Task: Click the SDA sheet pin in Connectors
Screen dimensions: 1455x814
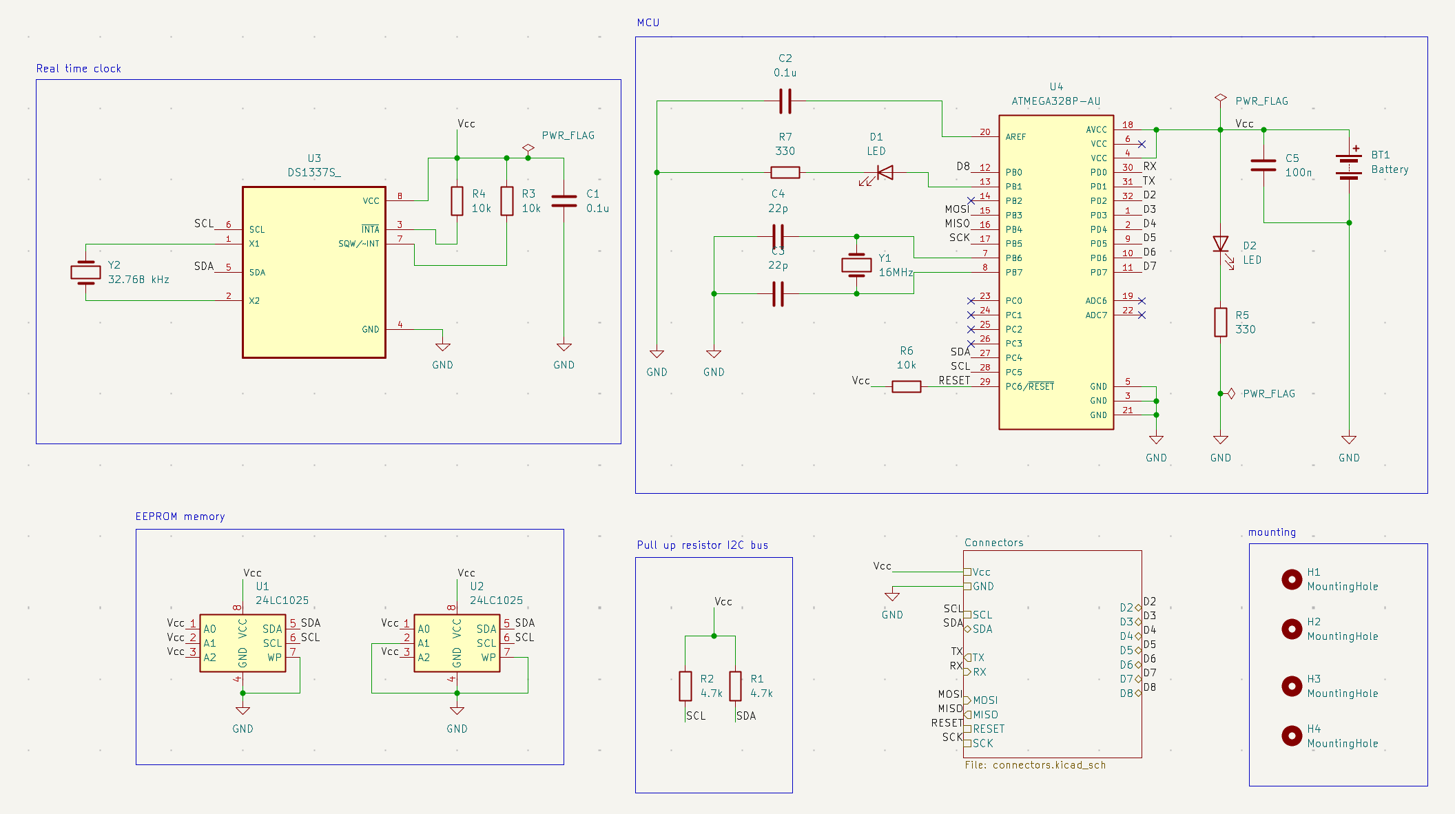Action: 978,629
